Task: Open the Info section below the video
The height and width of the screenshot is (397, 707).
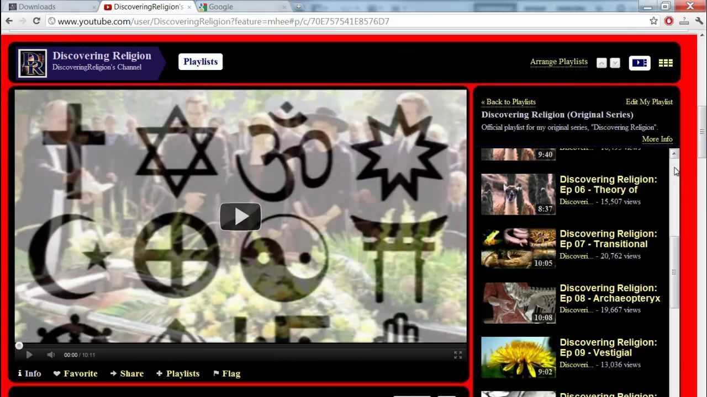Action: [x=30, y=373]
